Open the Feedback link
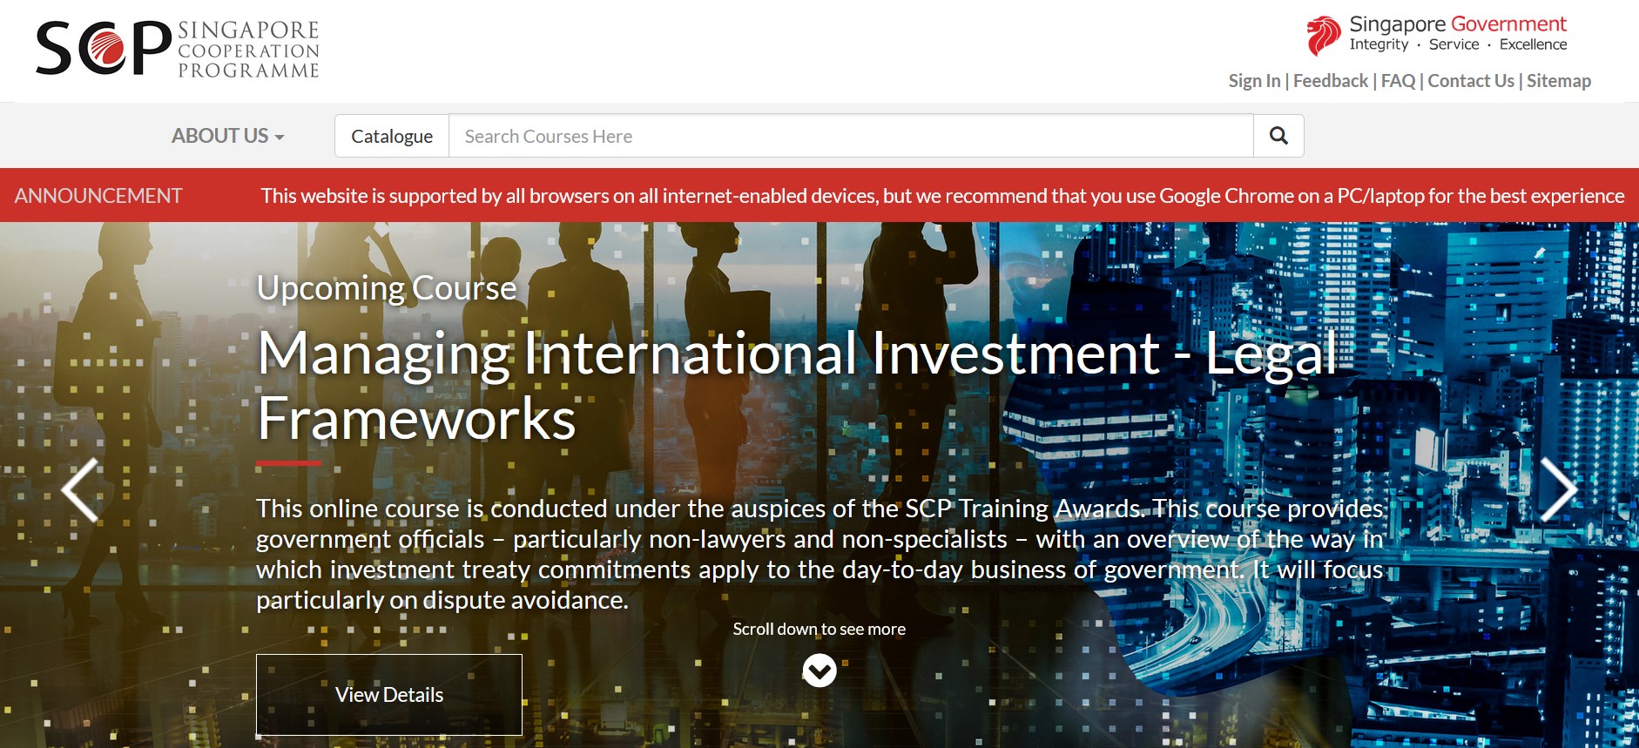The width and height of the screenshot is (1639, 748). pos(1331,81)
